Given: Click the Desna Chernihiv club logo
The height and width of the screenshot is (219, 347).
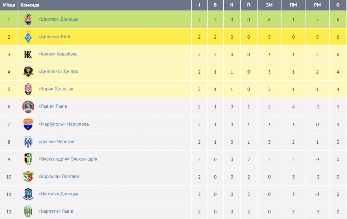Looking at the screenshot, I should (x=28, y=142).
